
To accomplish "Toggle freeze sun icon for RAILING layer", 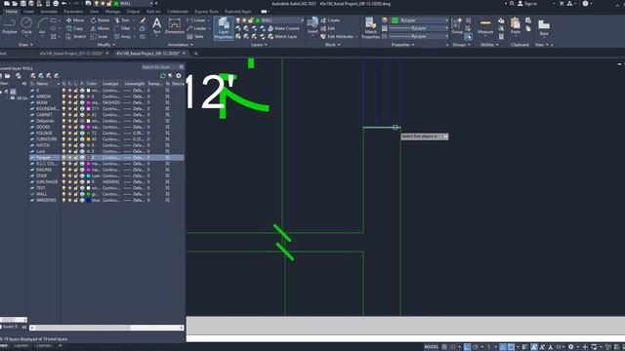I will pyautogui.click(x=69, y=170).
